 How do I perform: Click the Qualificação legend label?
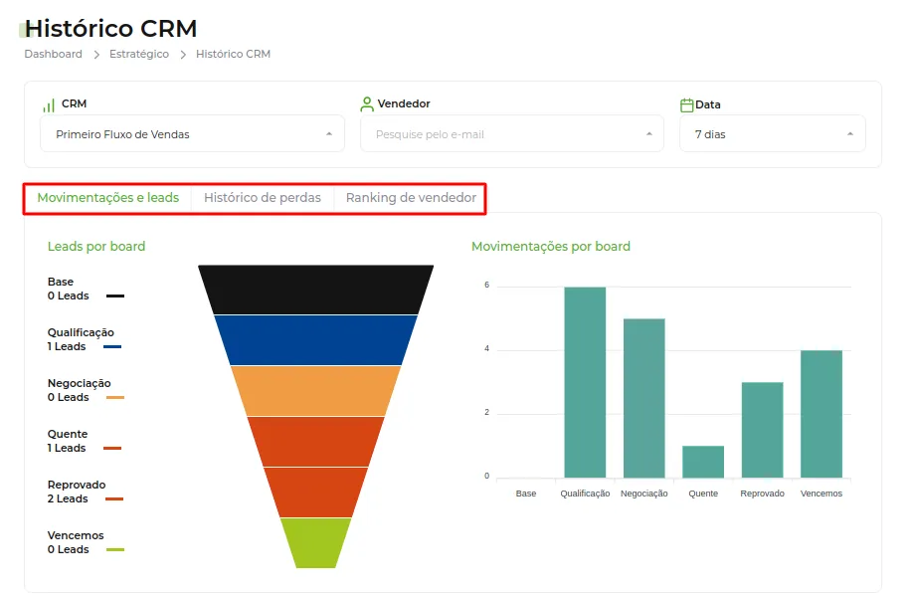(x=81, y=332)
